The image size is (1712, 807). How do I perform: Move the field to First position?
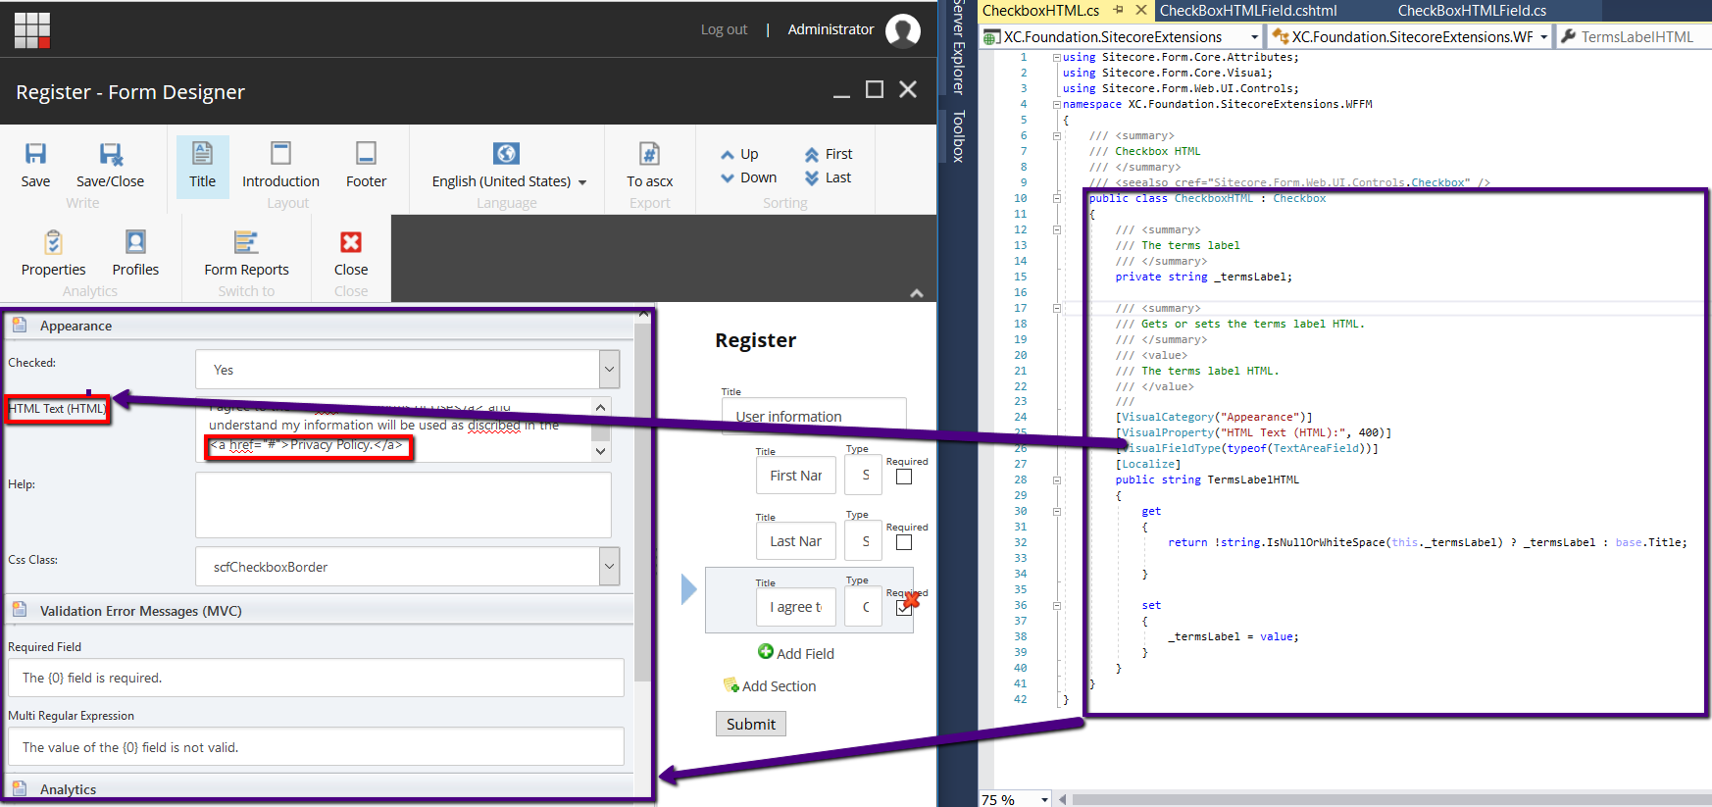(x=829, y=154)
